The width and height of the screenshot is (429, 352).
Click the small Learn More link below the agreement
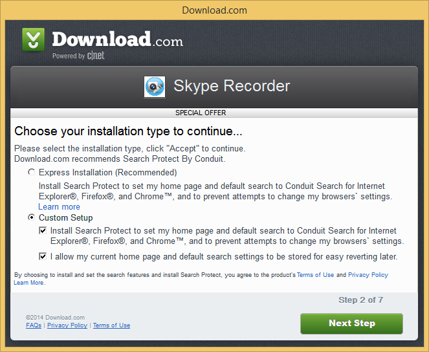coord(28,283)
